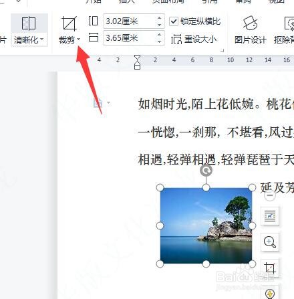This screenshot has height=299, width=294.
Task: Click the width icon beside 3.65厘米
Action: click(x=94, y=37)
